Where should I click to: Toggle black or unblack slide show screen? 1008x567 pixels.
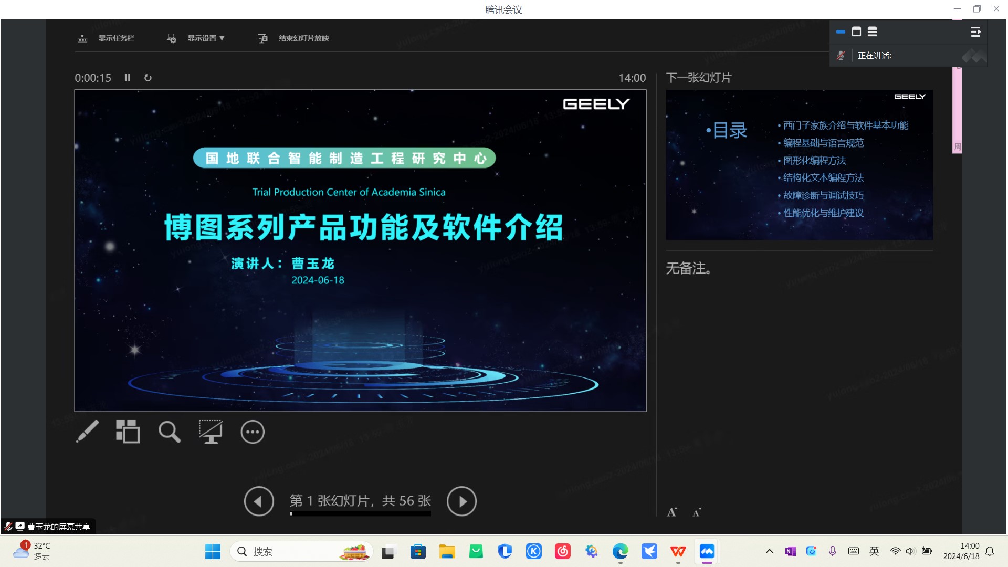point(211,432)
